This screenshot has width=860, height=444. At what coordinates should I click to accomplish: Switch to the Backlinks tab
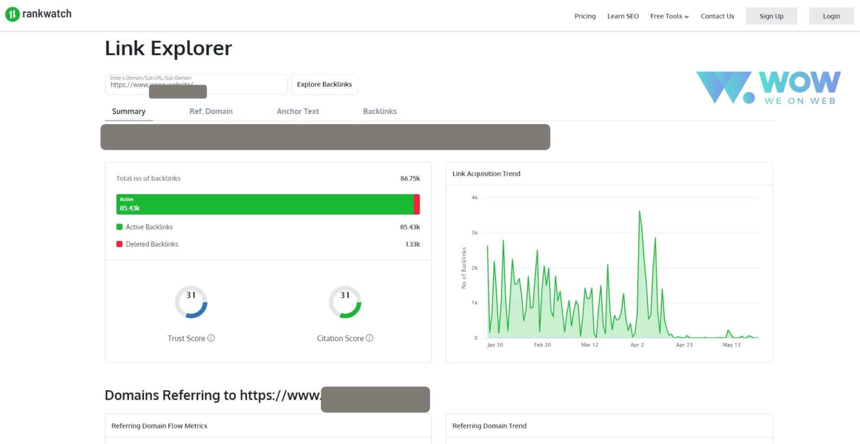pos(379,111)
